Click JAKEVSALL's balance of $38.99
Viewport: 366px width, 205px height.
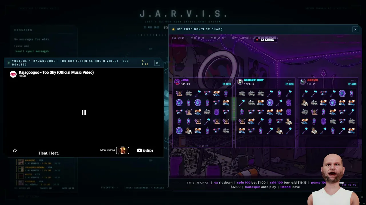[311, 84]
